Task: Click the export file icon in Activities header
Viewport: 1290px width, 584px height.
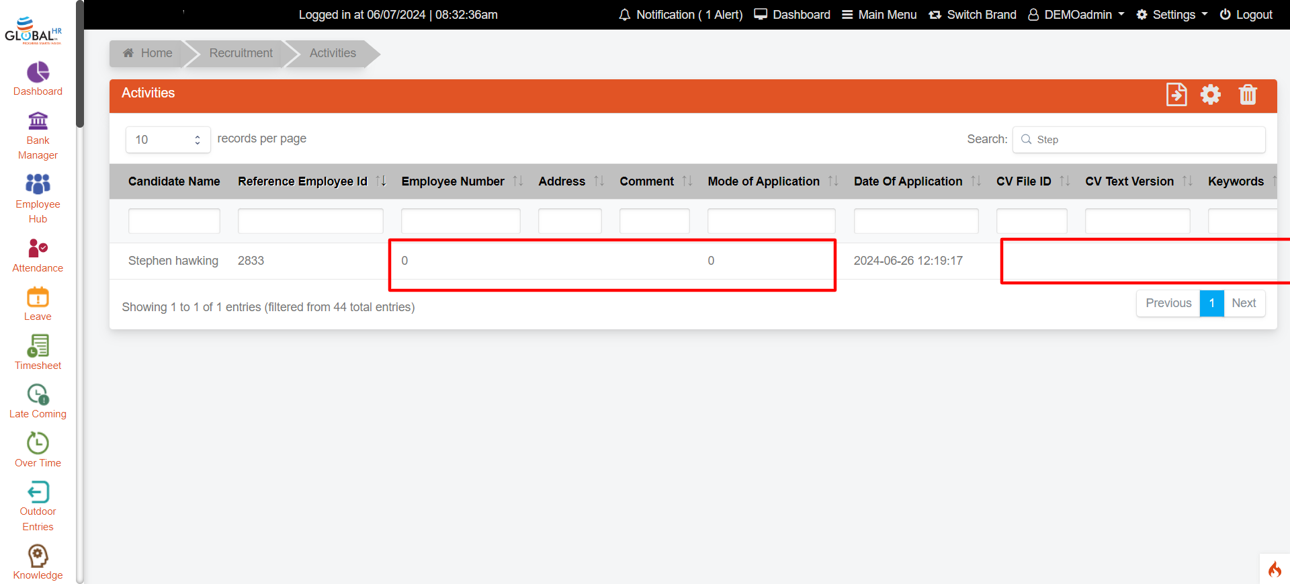Action: (x=1176, y=95)
